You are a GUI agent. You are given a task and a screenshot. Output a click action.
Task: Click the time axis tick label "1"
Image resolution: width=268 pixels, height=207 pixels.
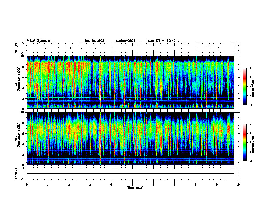[48, 185]
